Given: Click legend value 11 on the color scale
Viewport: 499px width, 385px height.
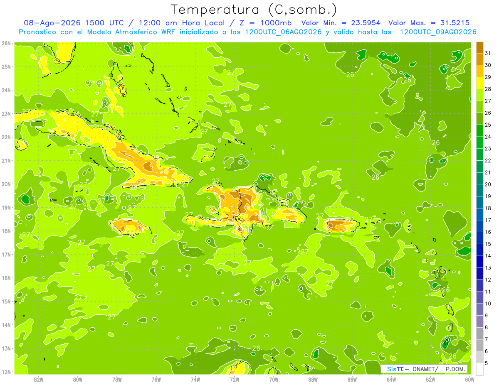Looking at the screenshot, I should point(488,292).
